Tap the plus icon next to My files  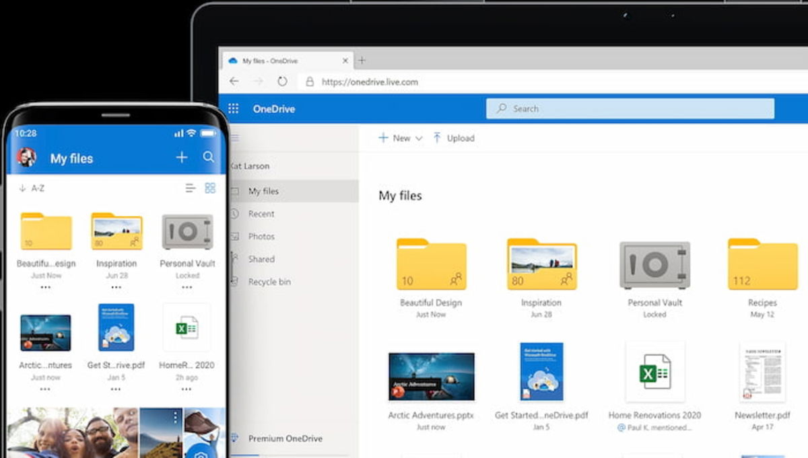tap(180, 157)
